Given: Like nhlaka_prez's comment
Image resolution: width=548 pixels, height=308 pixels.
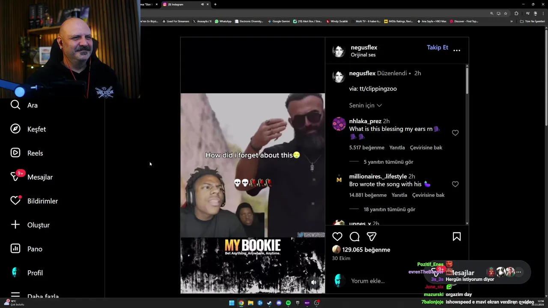Looking at the screenshot, I should [x=455, y=133].
